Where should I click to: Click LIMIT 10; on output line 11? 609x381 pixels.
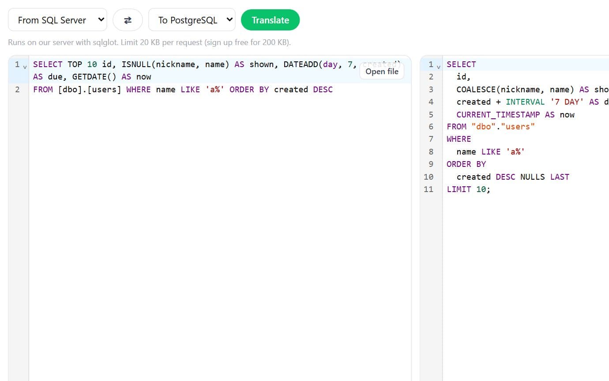click(x=469, y=189)
